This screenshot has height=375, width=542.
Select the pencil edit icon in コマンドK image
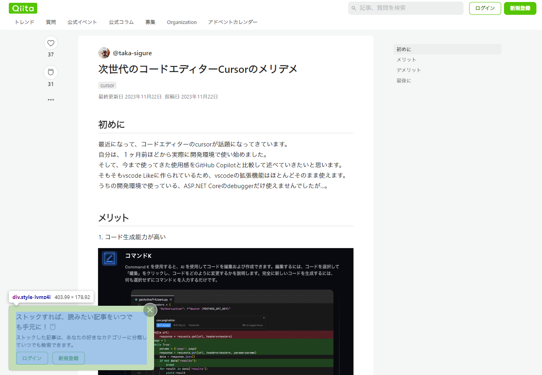(109, 258)
